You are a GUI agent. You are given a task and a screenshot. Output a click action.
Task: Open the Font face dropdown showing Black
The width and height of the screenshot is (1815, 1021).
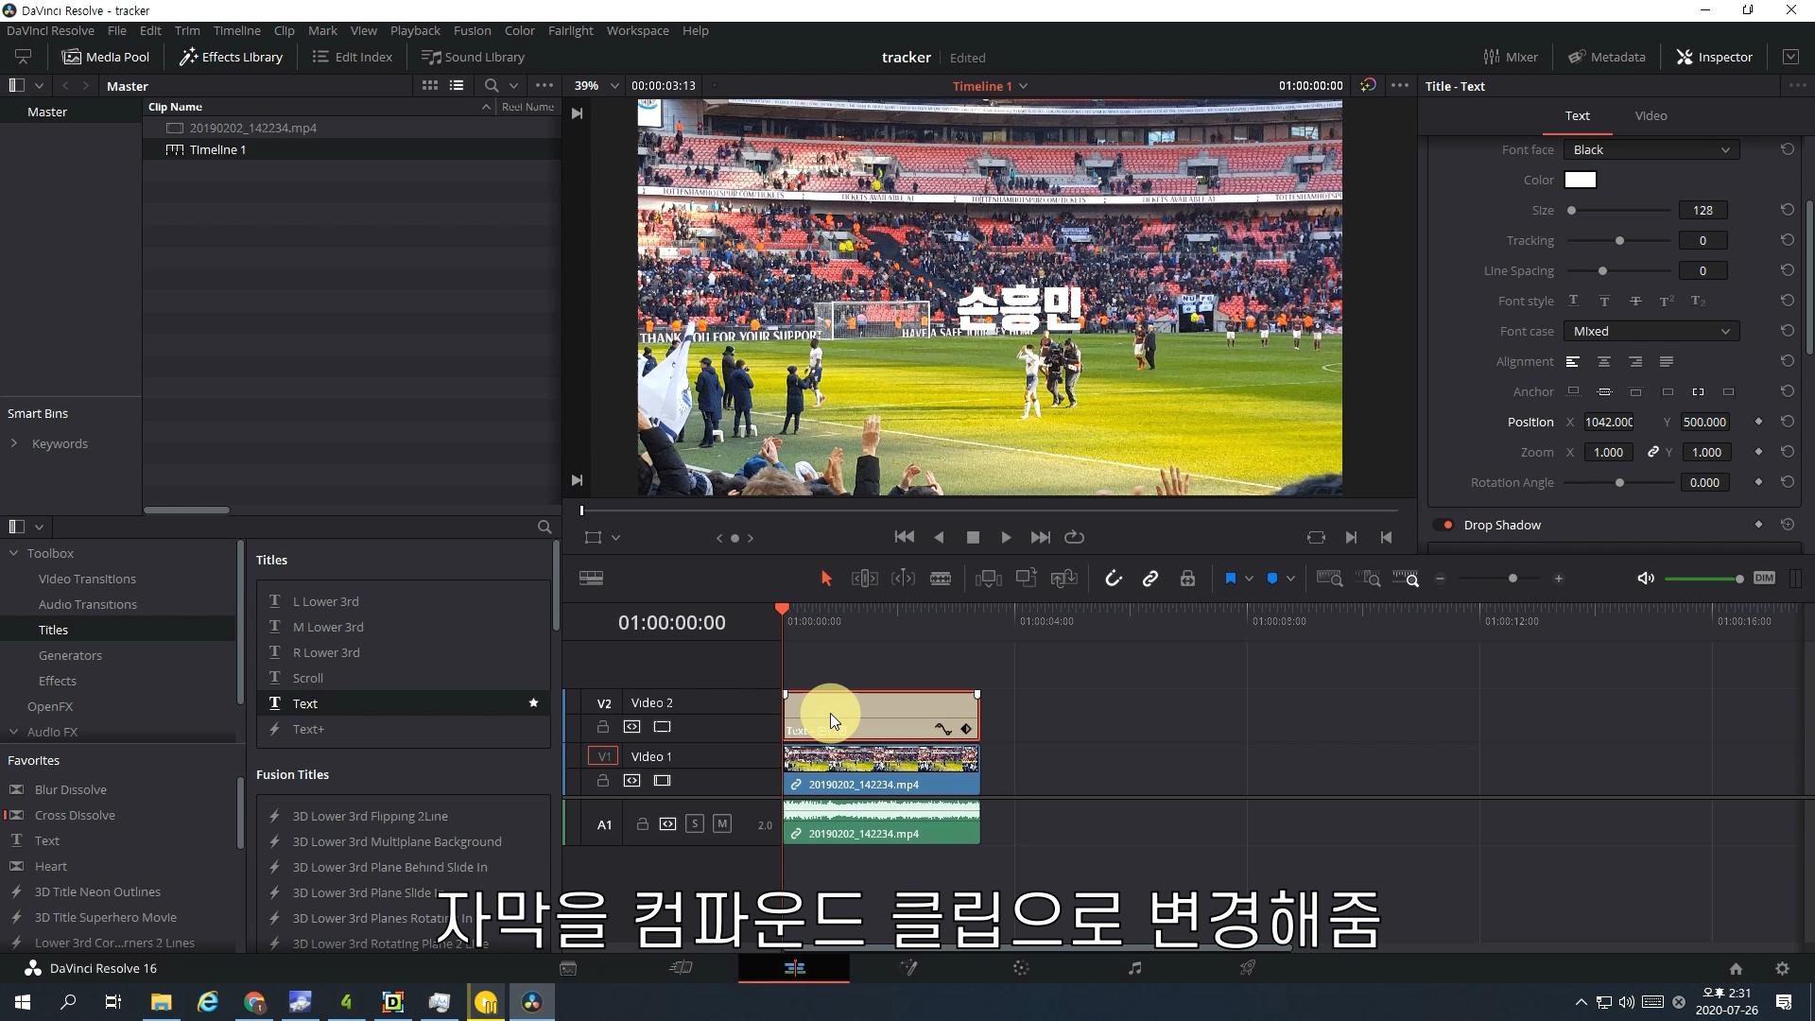1651,149
